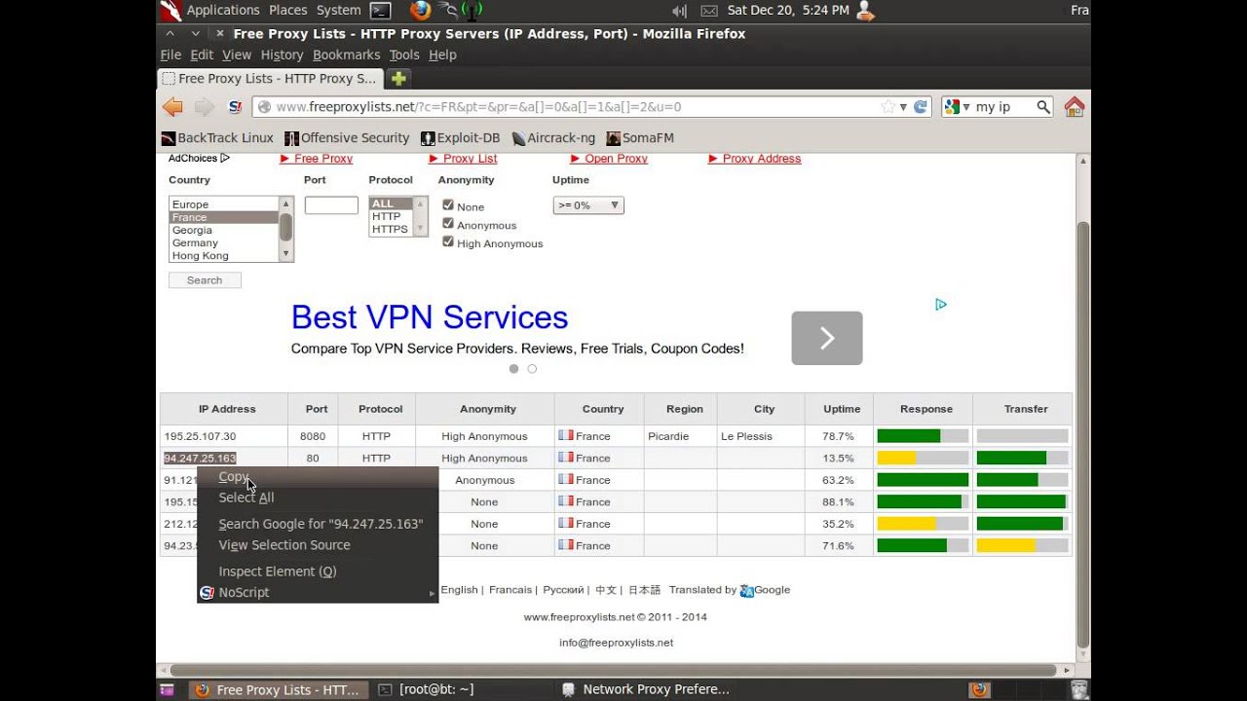Open the Tools menu
Image resolution: width=1247 pixels, height=701 pixels.
tap(404, 55)
